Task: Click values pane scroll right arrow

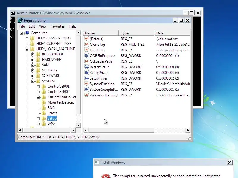Action: (188, 130)
